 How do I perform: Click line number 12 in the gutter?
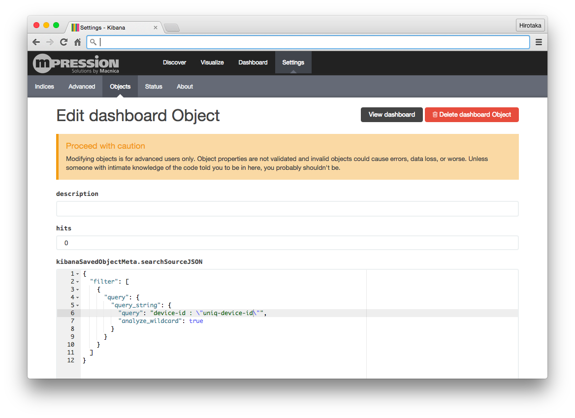71,360
